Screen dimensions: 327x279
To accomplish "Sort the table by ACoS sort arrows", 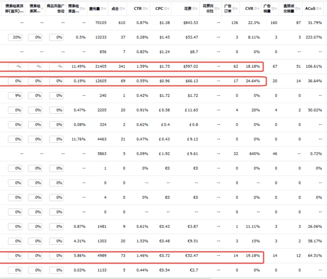I will pyautogui.click(x=320, y=8).
